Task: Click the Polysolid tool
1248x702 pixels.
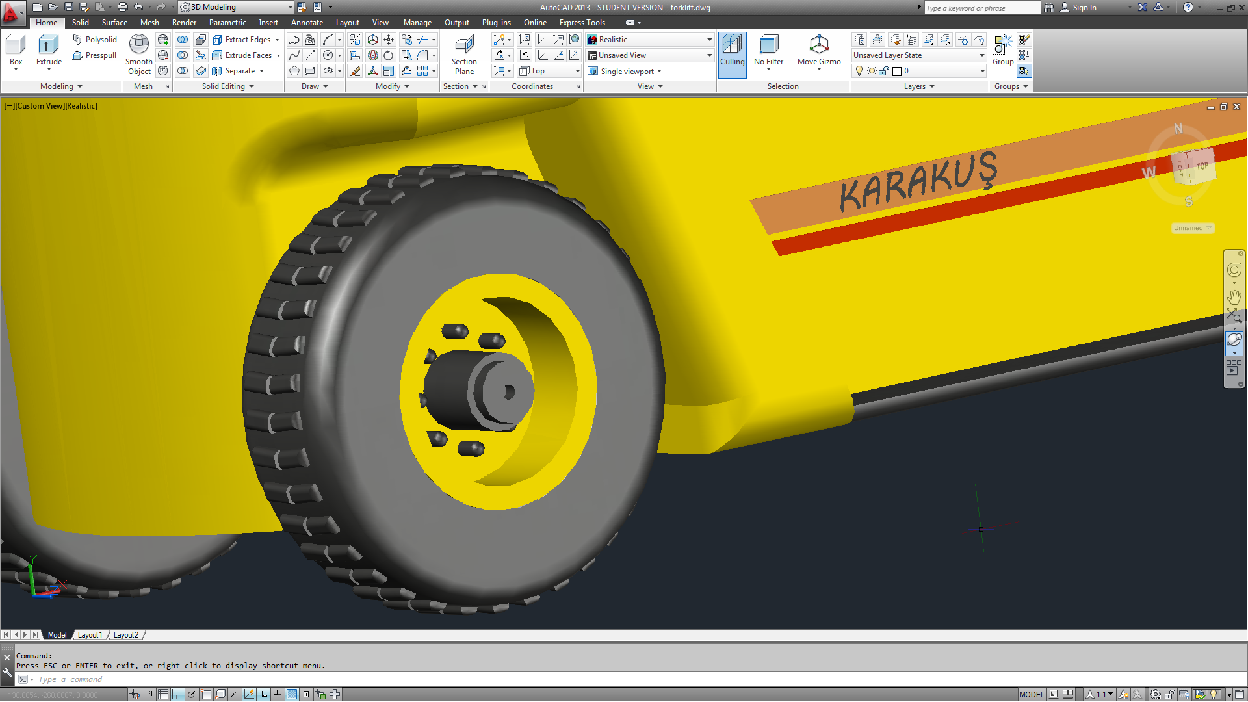Action: coord(95,40)
